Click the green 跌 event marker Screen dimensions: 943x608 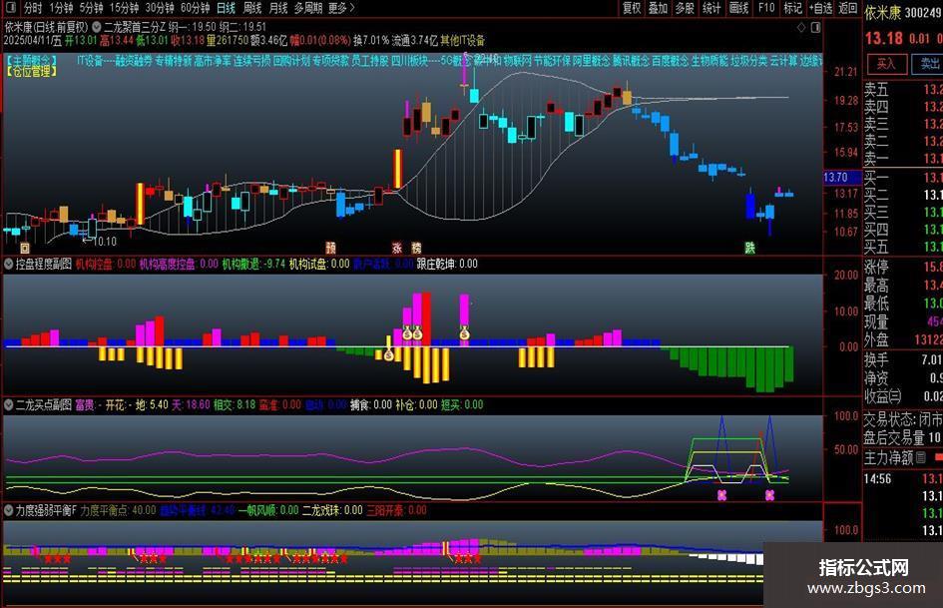pyautogui.click(x=750, y=248)
